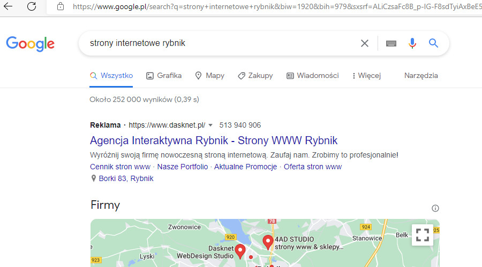482x267 pixels.
Task: Click the Firmy section heading
Action: coord(105,205)
